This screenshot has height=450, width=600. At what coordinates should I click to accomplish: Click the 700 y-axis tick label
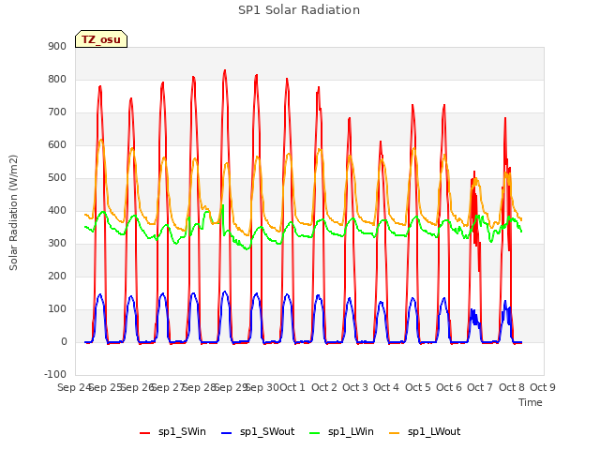point(57,112)
